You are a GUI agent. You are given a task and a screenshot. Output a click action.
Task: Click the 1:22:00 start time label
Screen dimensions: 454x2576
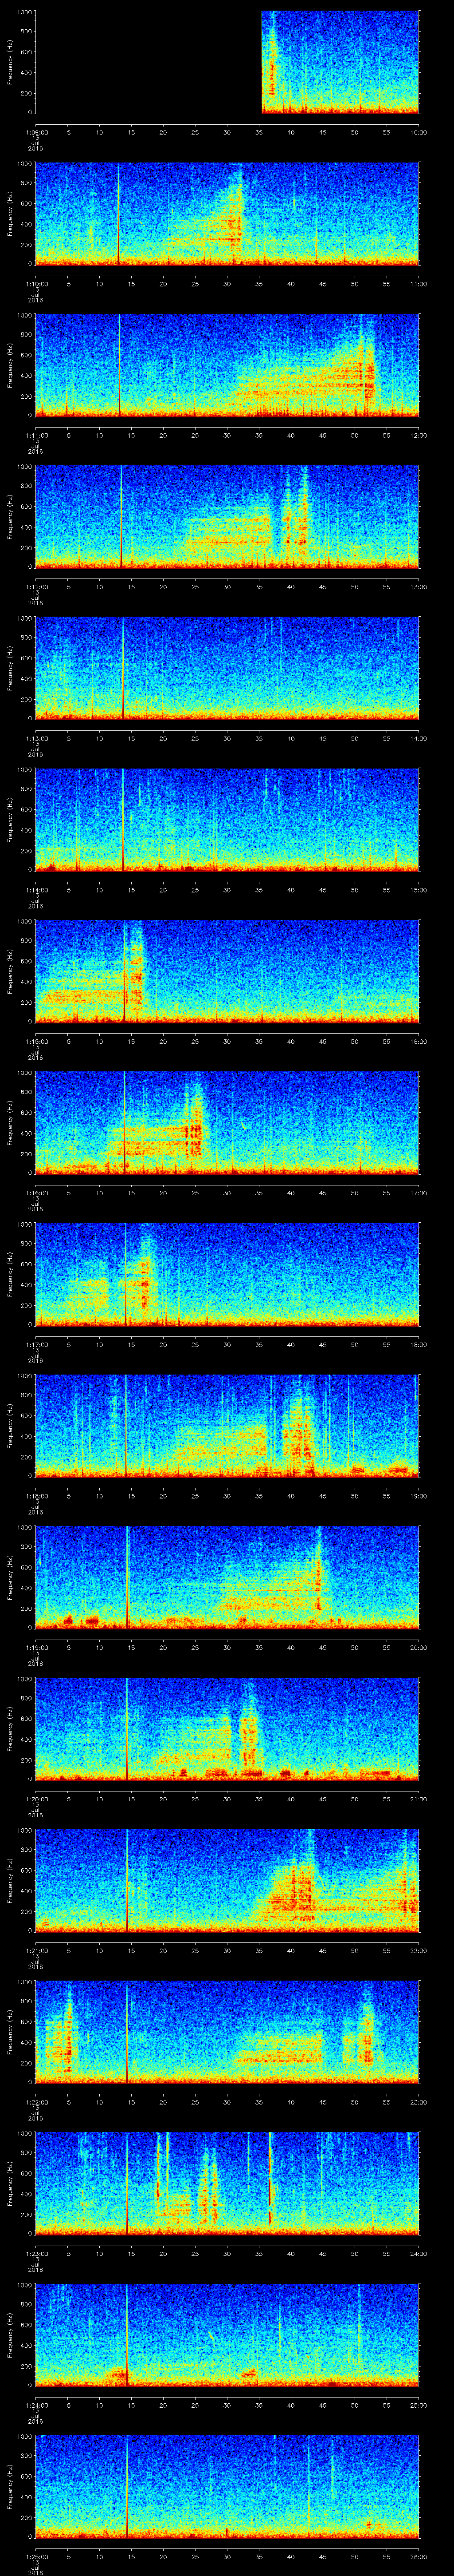[x=37, y=2102]
